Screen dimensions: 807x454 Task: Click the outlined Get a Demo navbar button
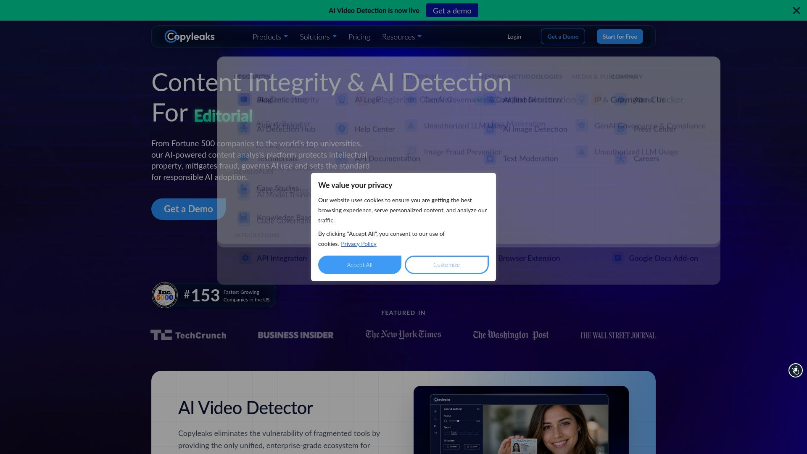[563, 37]
